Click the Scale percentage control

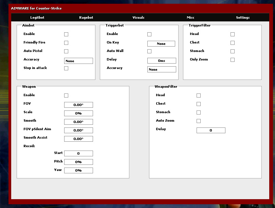(x=78, y=114)
